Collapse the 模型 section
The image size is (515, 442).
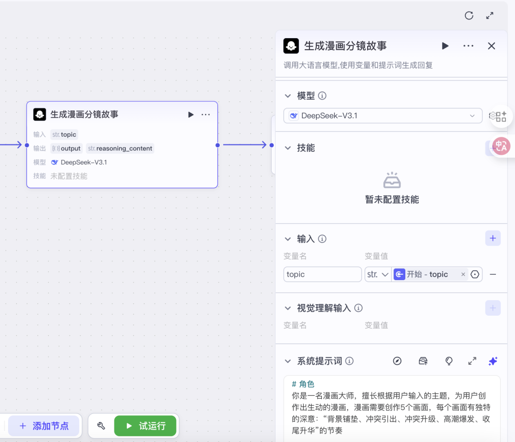tap(288, 96)
